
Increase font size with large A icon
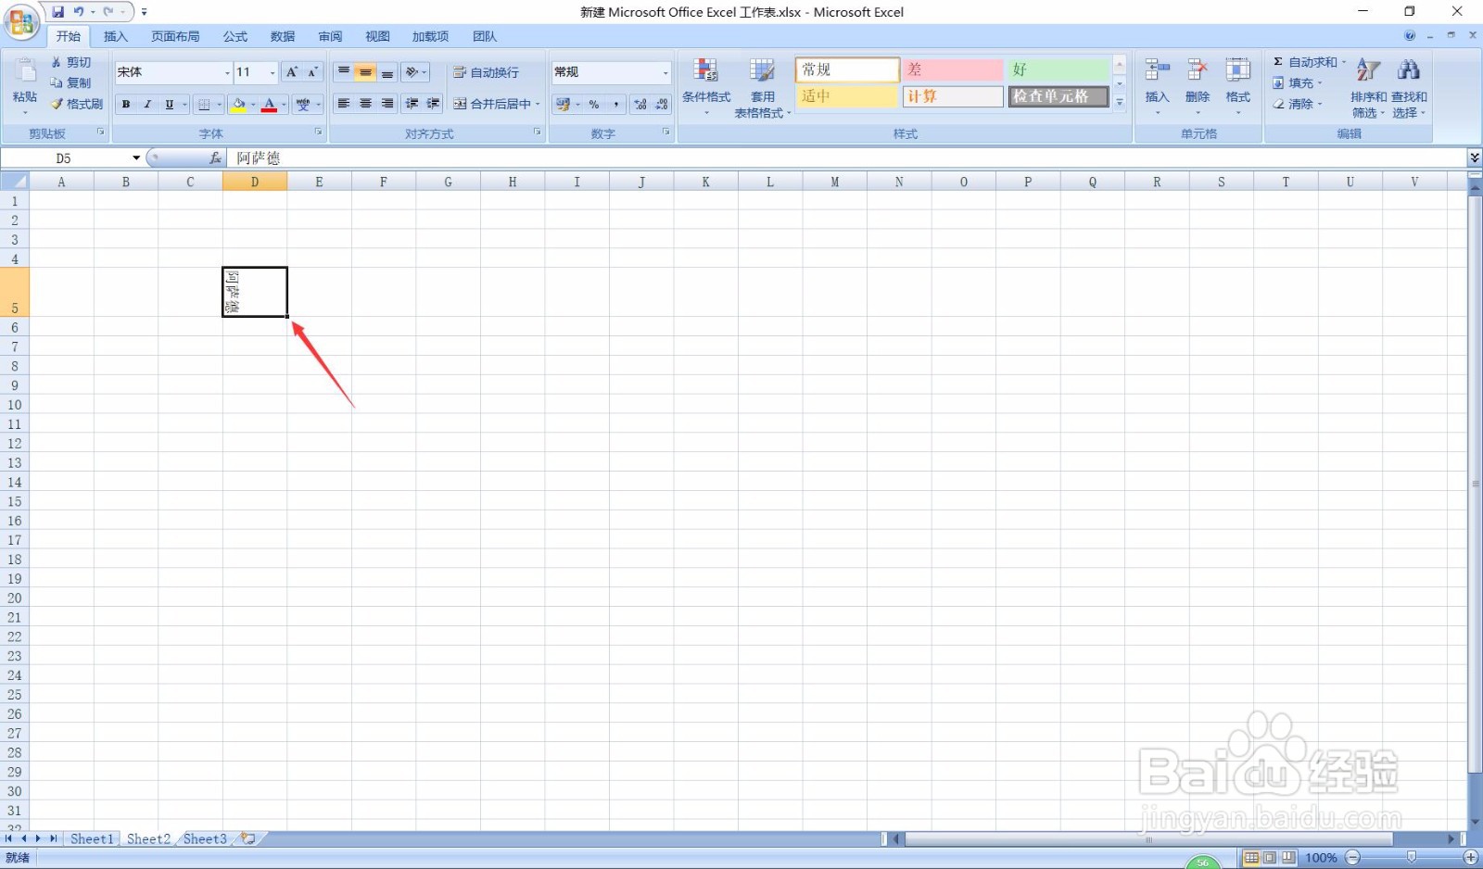[x=292, y=72]
